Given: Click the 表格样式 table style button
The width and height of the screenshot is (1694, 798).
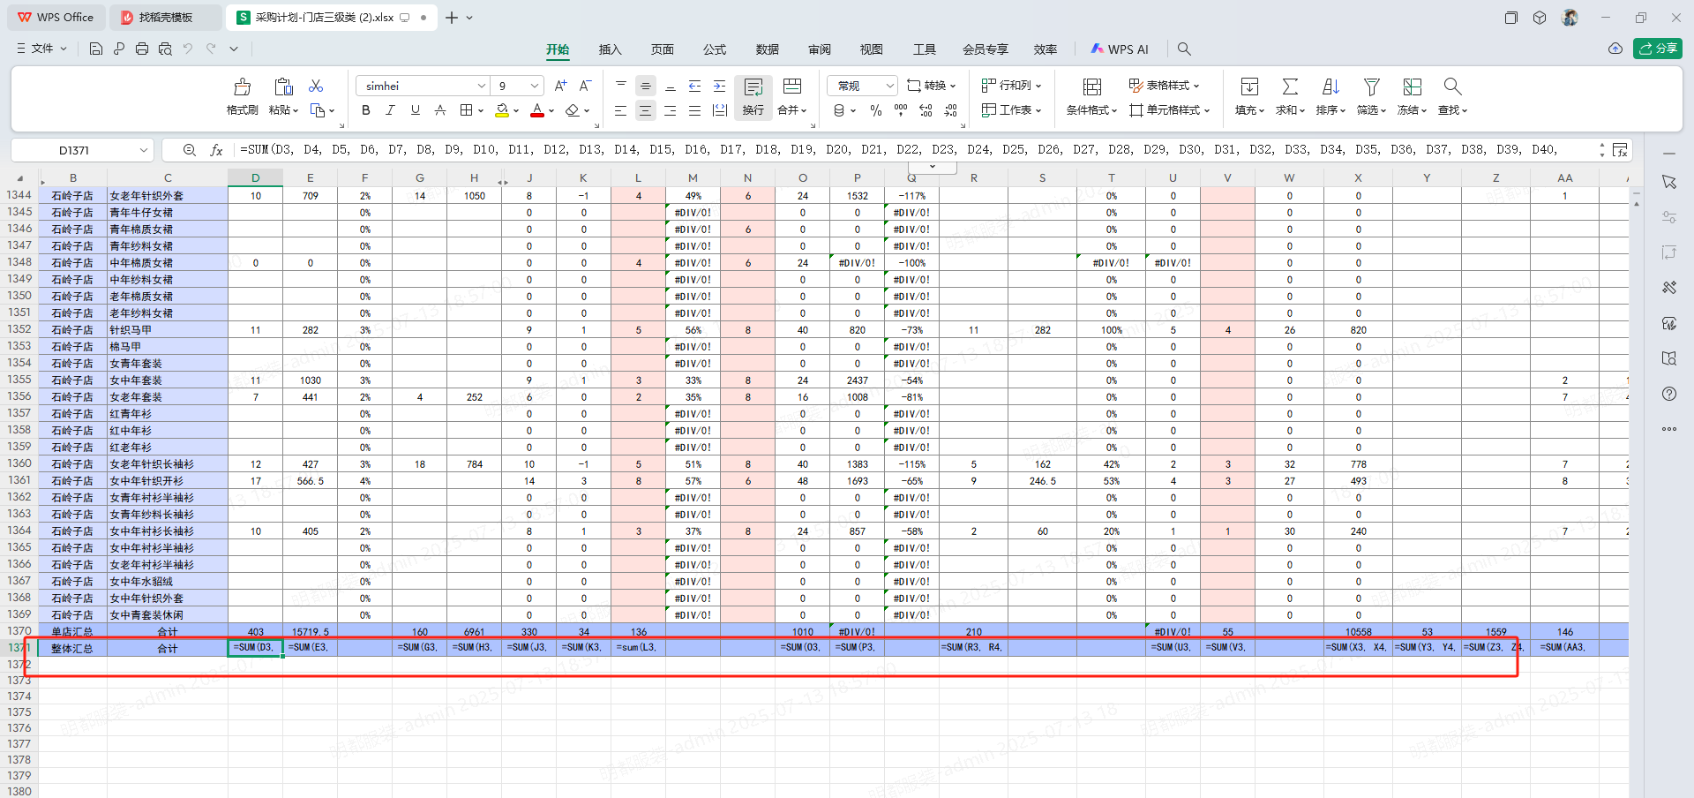Looking at the screenshot, I should (1164, 86).
